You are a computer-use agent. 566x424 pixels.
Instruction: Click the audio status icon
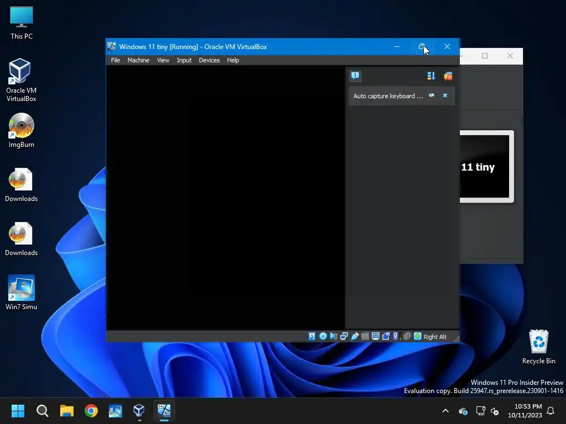point(333,336)
